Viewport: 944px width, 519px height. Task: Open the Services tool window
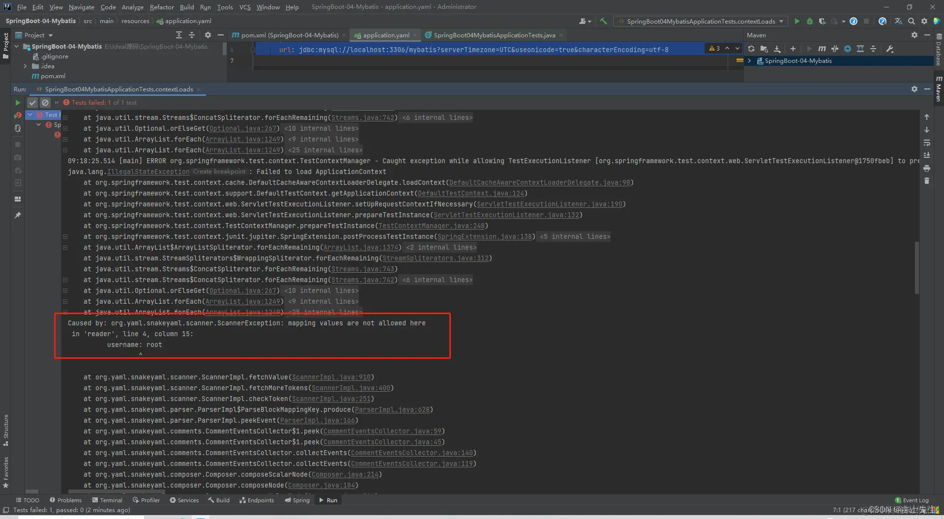[184, 500]
